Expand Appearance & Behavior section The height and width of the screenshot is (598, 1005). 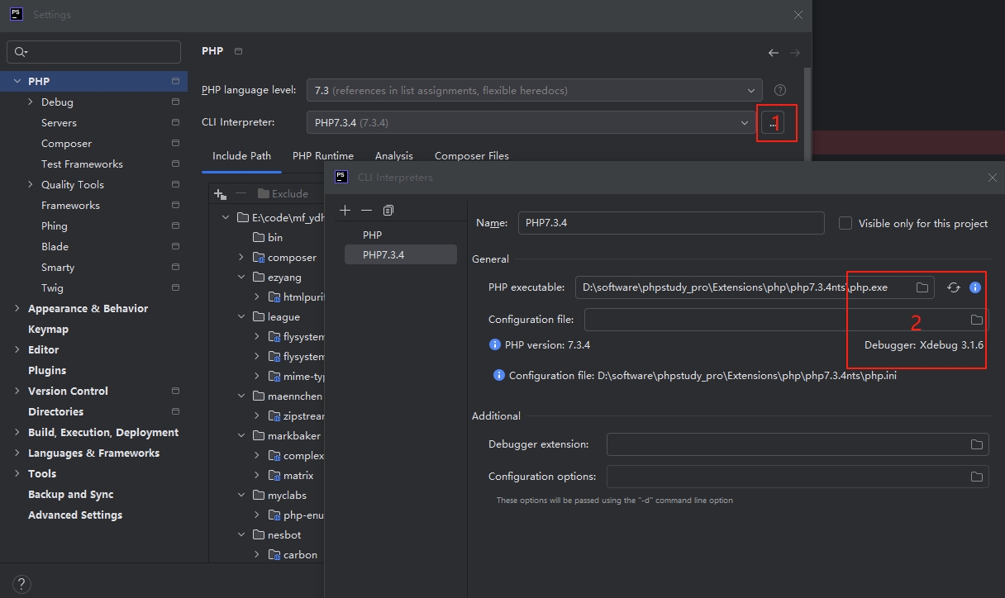(x=17, y=308)
